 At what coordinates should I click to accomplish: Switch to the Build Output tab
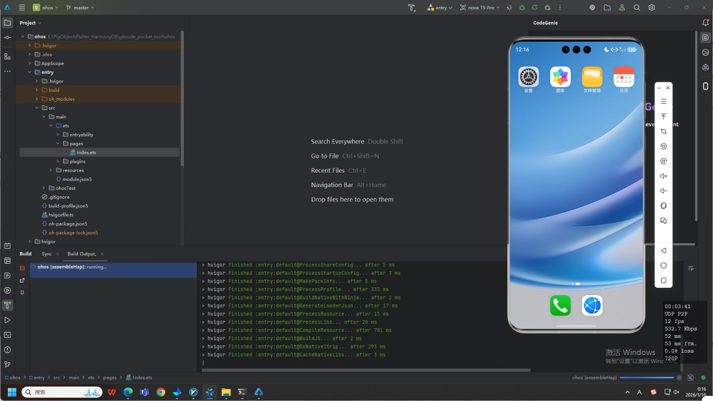(x=82, y=254)
